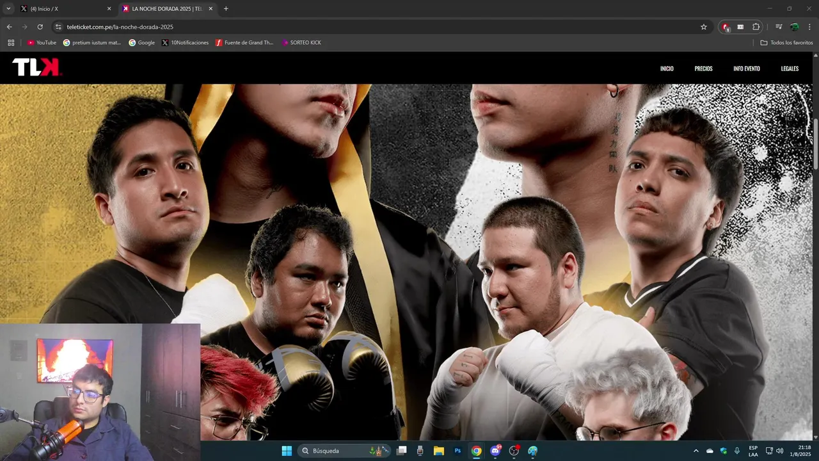
Task: Open the bookmarks apps grid icon
Action: click(x=11, y=43)
